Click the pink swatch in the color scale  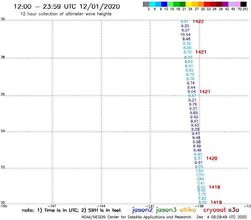(x=237, y=4)
